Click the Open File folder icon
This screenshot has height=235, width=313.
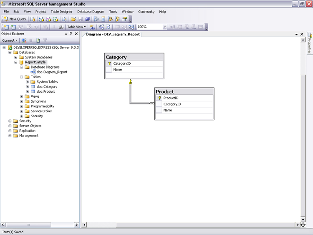pyautogui.click(x=73, y=19)
